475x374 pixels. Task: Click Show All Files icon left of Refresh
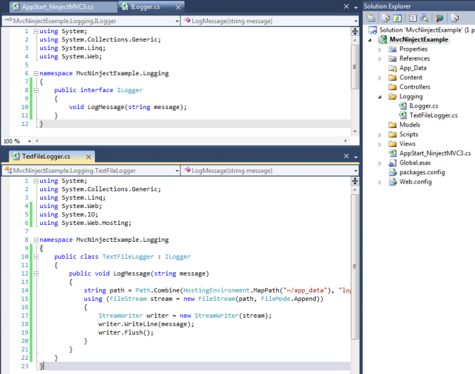pyautogui.click(x=385, y=18)
